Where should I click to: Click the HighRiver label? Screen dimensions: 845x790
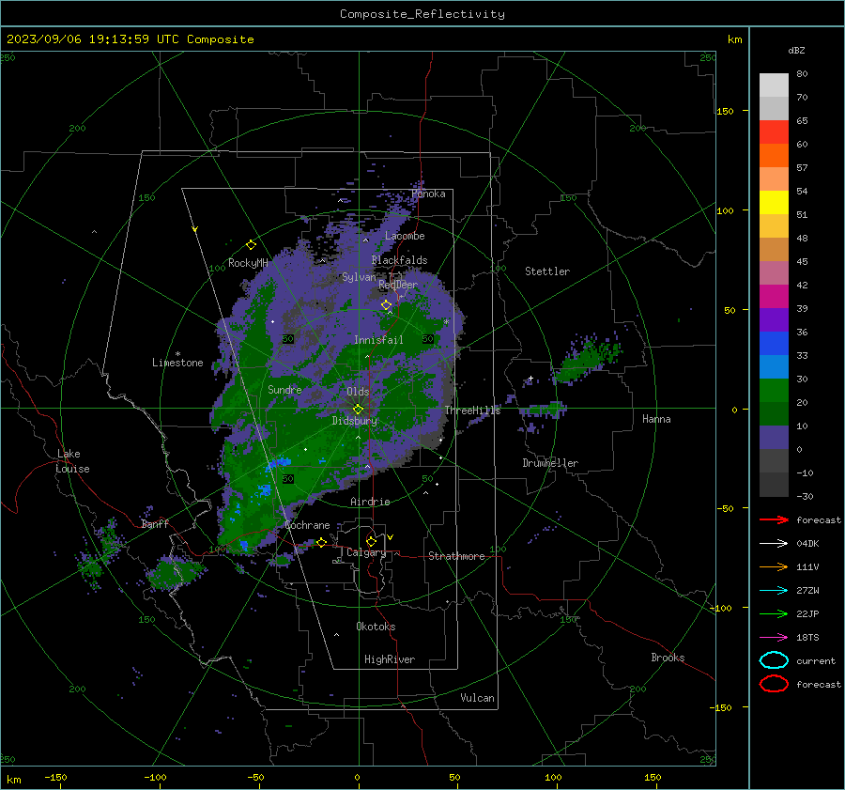coord(390,659)
